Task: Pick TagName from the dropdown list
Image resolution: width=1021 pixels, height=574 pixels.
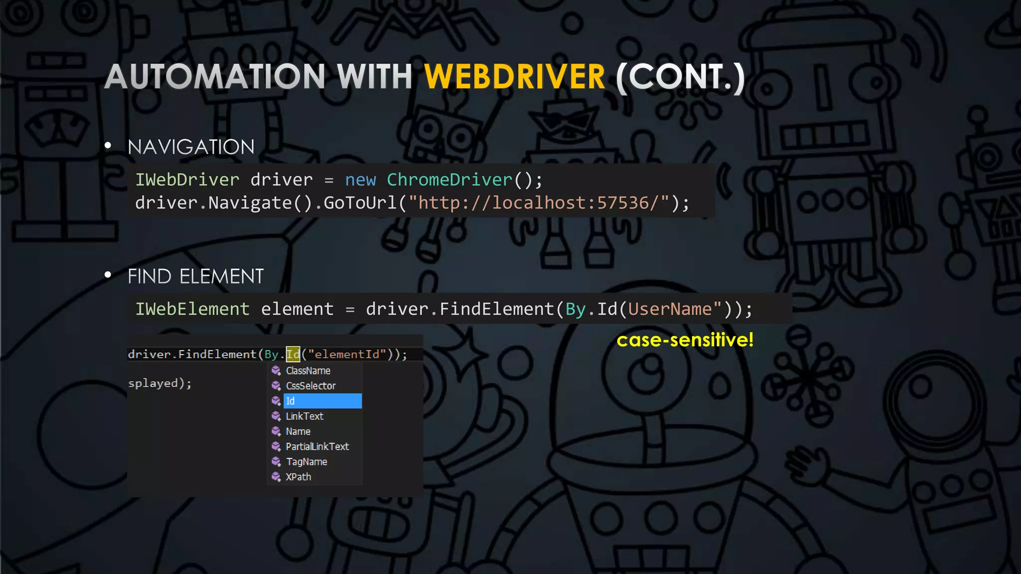Action: [x=307, y=462]
